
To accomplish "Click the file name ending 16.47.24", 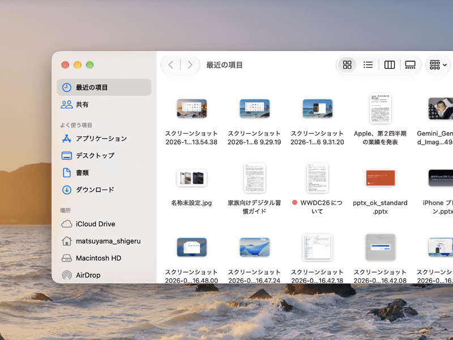I will (x=254, y=276).
